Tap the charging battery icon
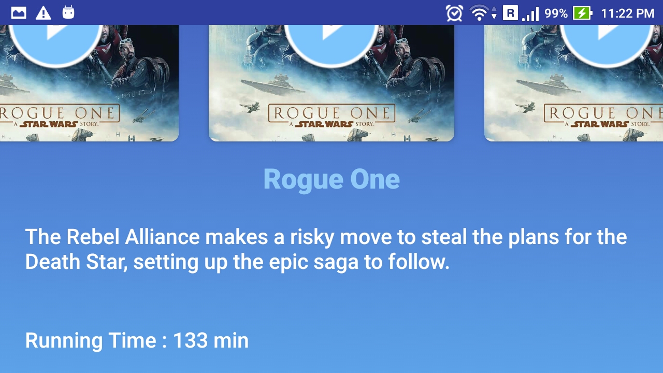This screenshot has width=663, height=373. click(583, 13)
